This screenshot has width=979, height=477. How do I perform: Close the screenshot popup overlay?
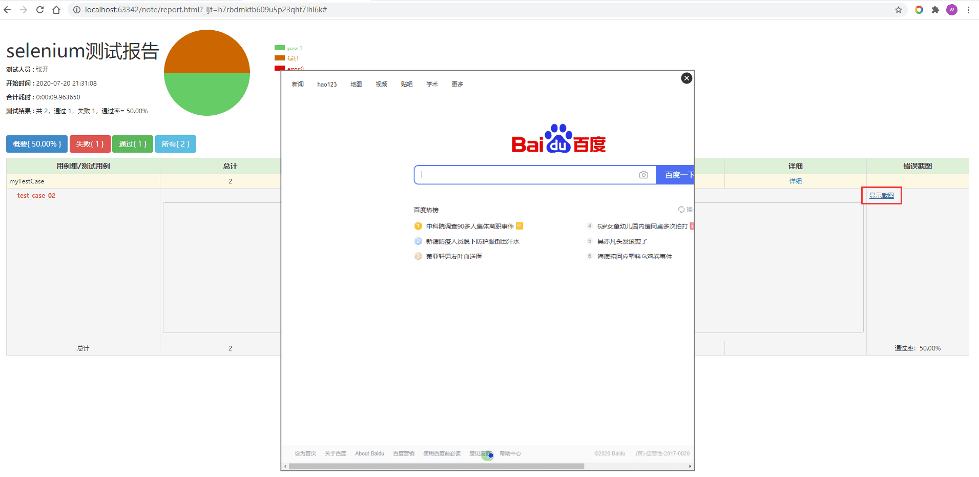pos(686,78)
